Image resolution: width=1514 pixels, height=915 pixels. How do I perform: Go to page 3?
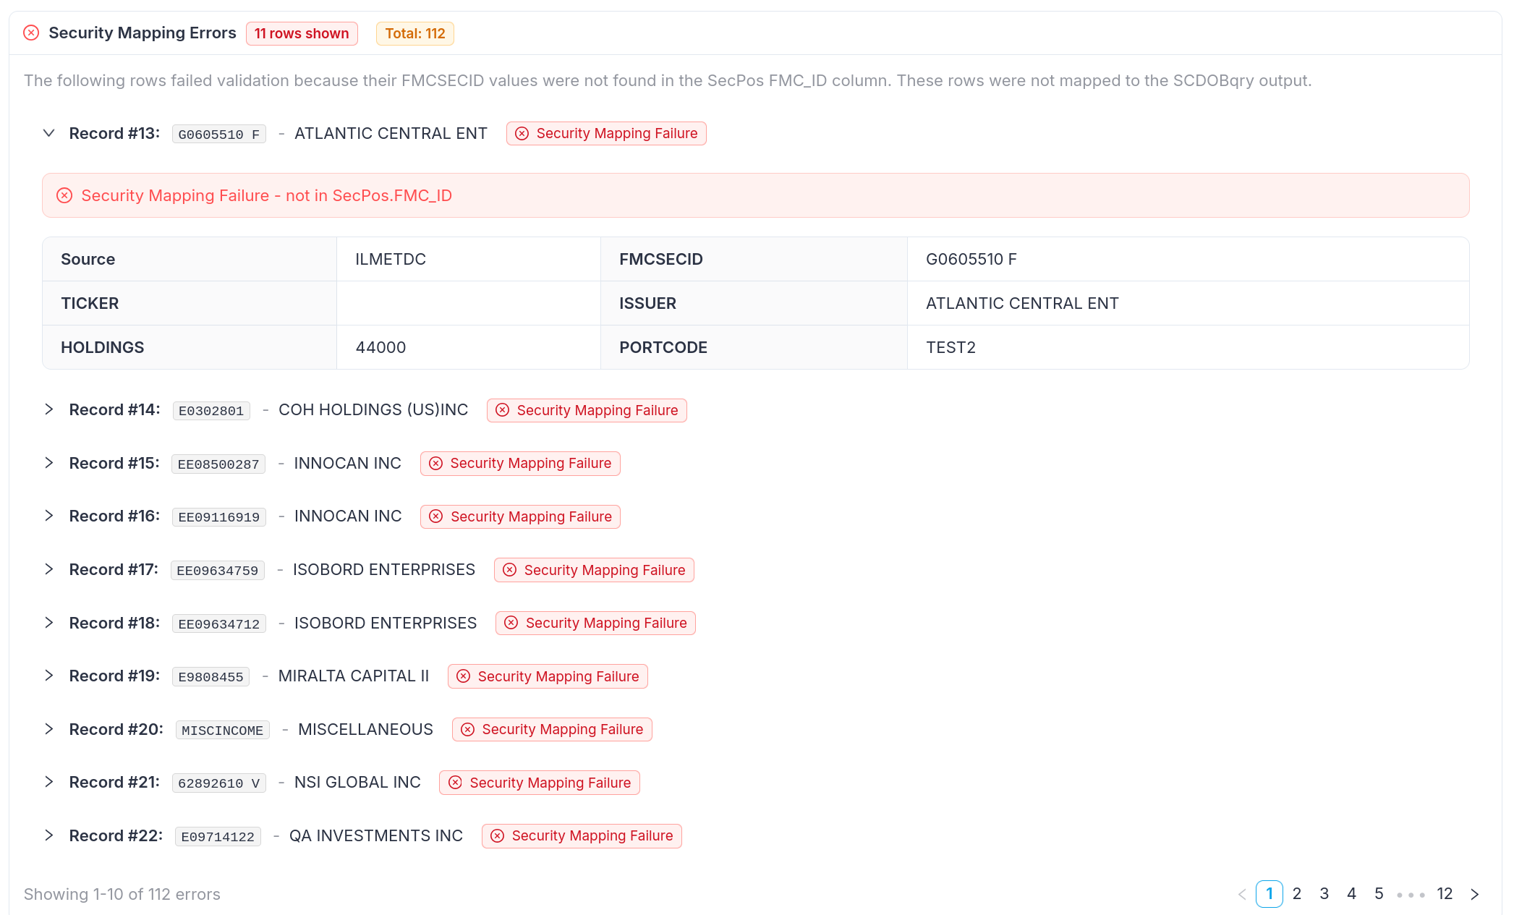tap(1324, 894)
